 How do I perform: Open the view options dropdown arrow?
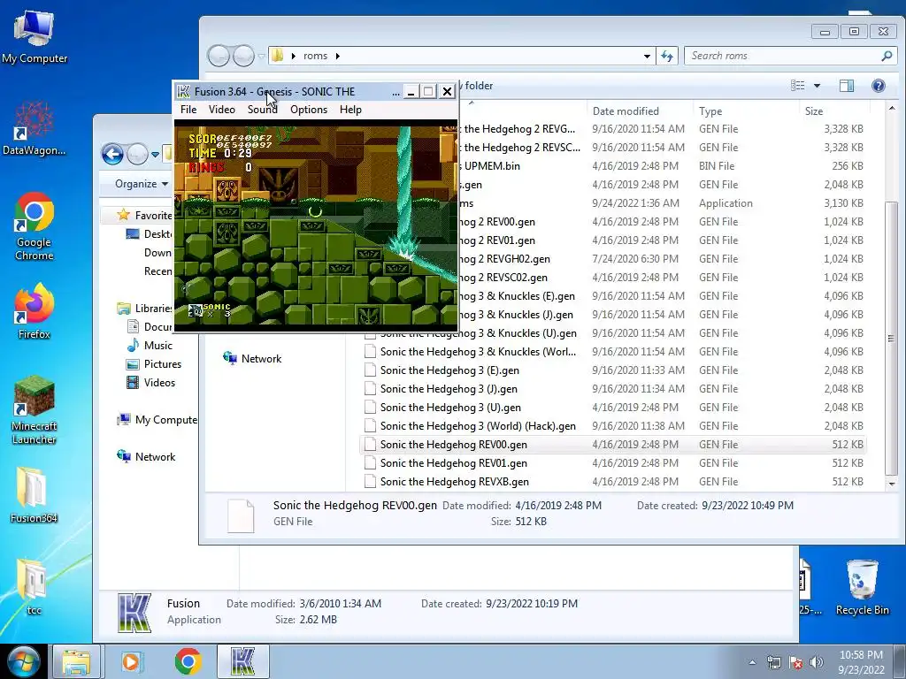817,86
